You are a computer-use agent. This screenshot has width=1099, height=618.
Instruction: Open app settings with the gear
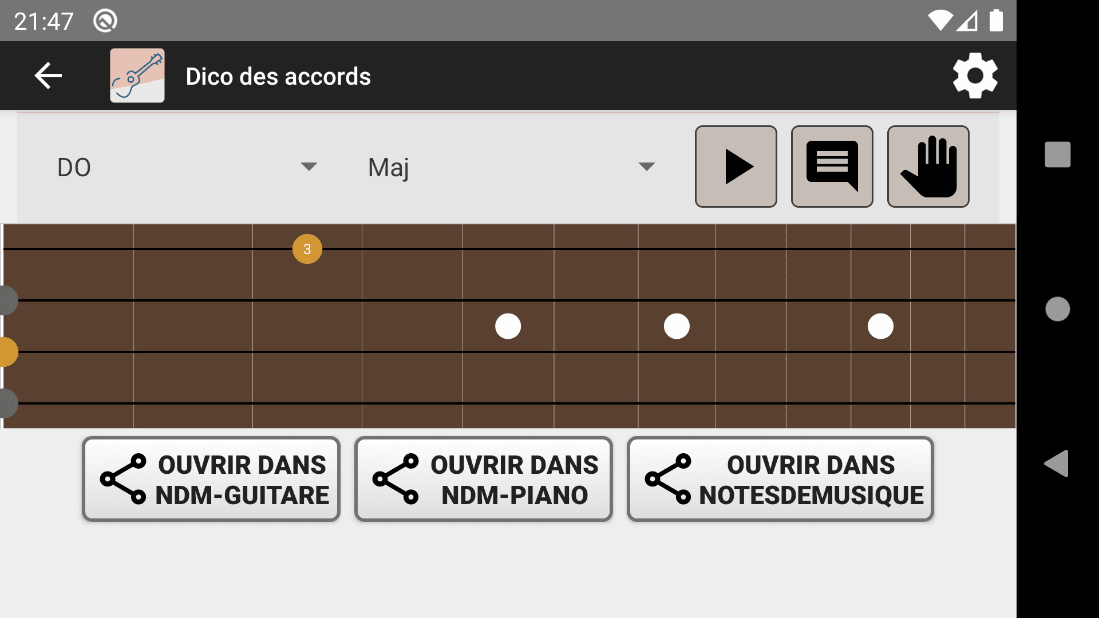(974, 75)
